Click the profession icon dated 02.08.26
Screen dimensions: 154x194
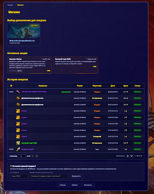pos(18,98)
